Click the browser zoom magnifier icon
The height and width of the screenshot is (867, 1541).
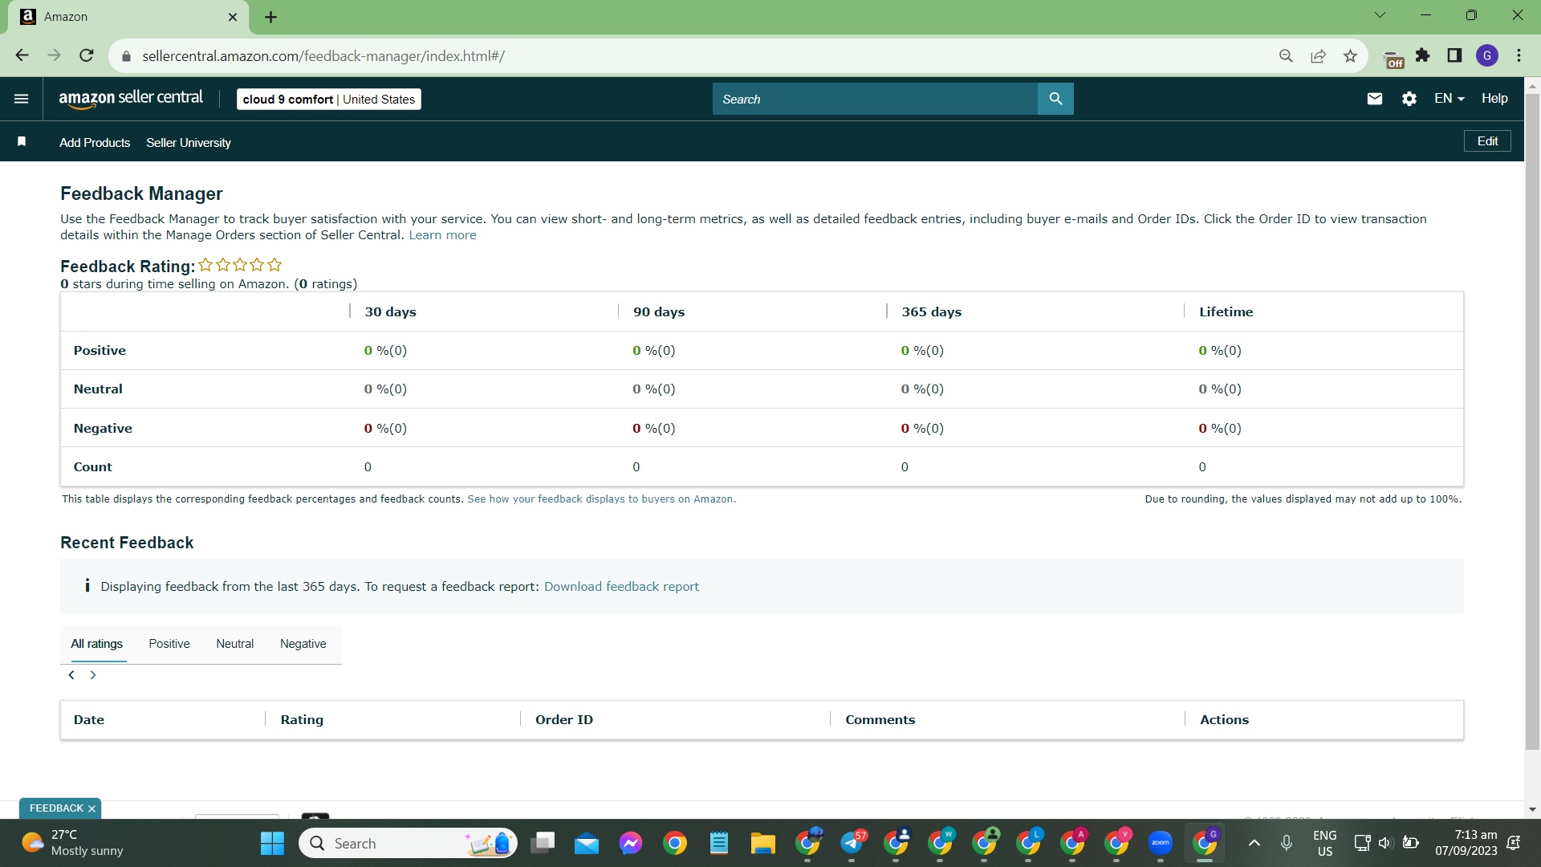pos(1286,55)
